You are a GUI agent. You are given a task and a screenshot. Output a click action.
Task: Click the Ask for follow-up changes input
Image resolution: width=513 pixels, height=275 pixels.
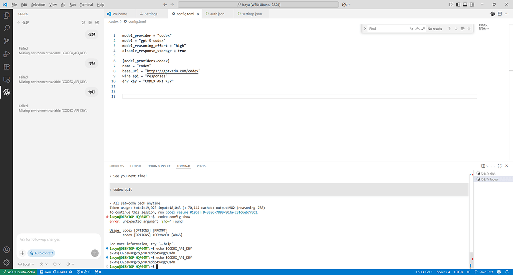(58, 239)
